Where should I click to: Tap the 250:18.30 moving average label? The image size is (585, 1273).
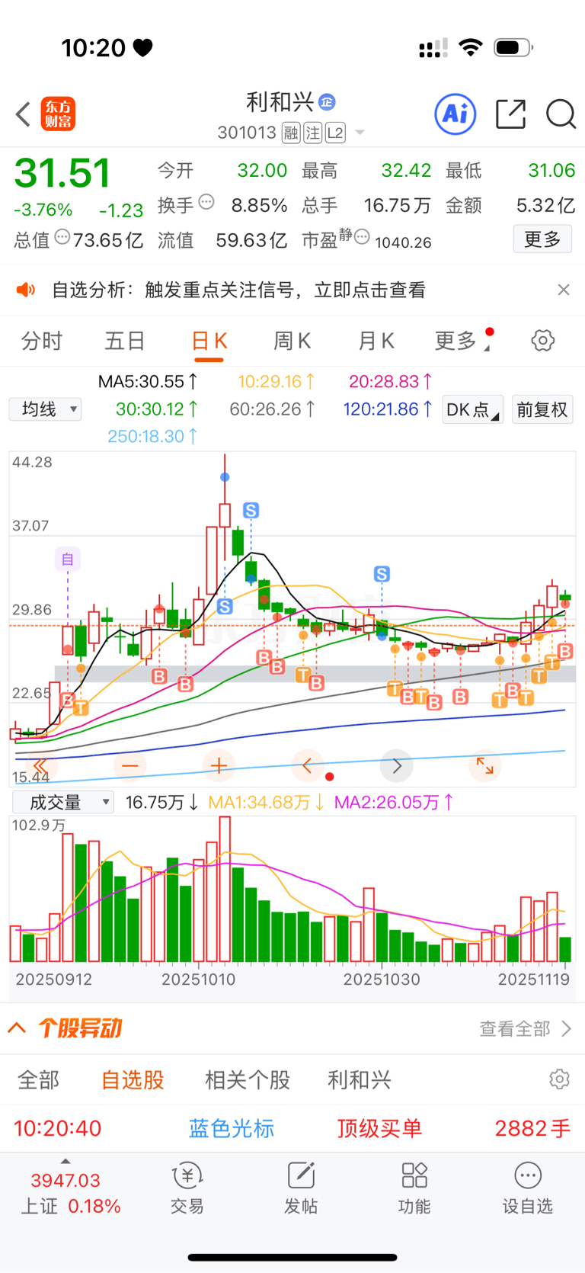click(x=152, y=436)
